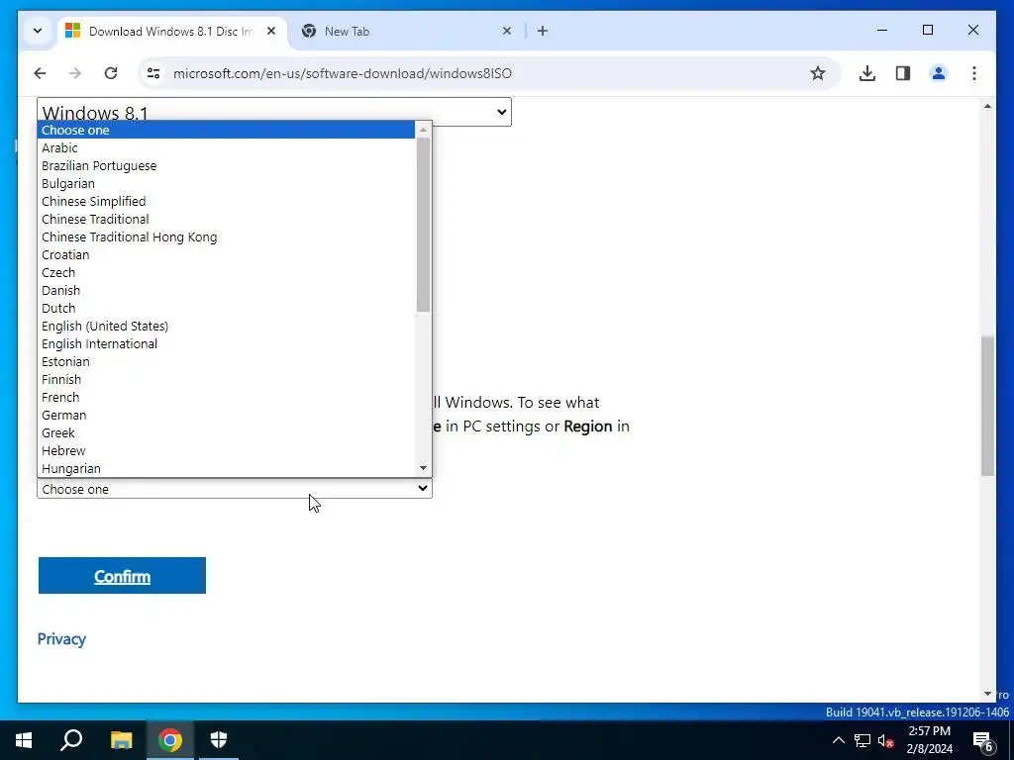
Task: Minimize the Chrome window
Action: click(x=882, y=30)
